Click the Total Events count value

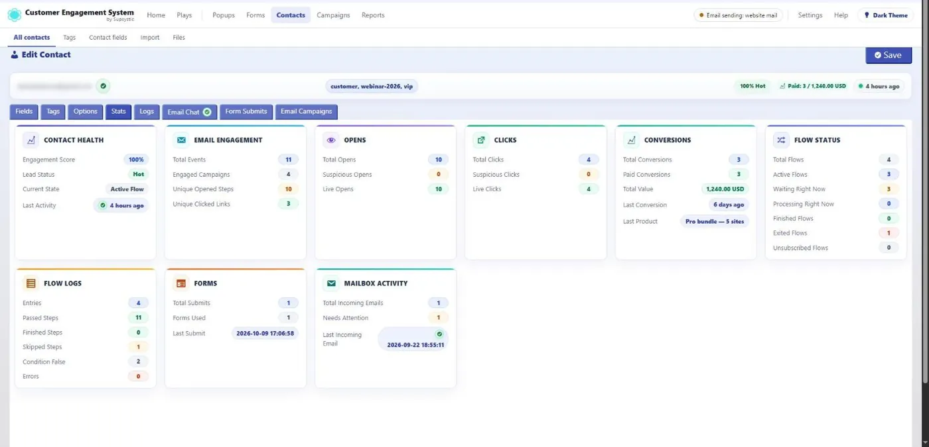288,160
